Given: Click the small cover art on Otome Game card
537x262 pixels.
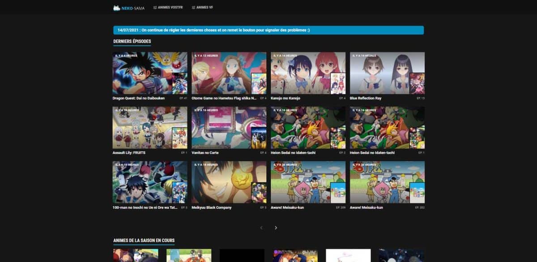Looking at the screenshot, I should pyautogui.click(x=259, y=83).
